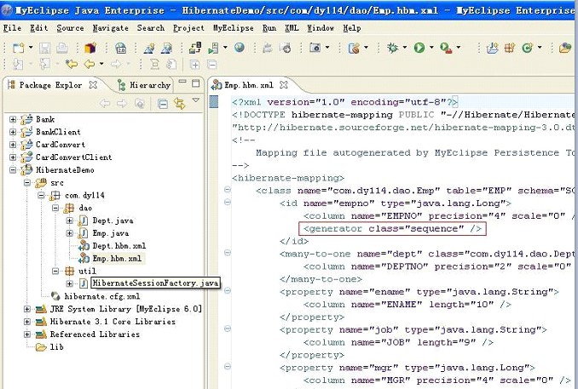Click the Debug bug icon
578x389 pixels.
coord(392,48)
